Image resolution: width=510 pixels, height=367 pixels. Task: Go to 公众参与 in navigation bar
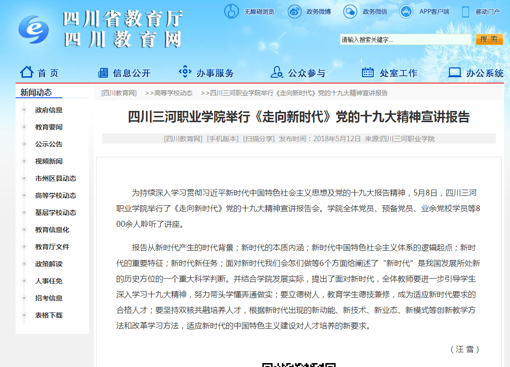(x=298, y=73)
